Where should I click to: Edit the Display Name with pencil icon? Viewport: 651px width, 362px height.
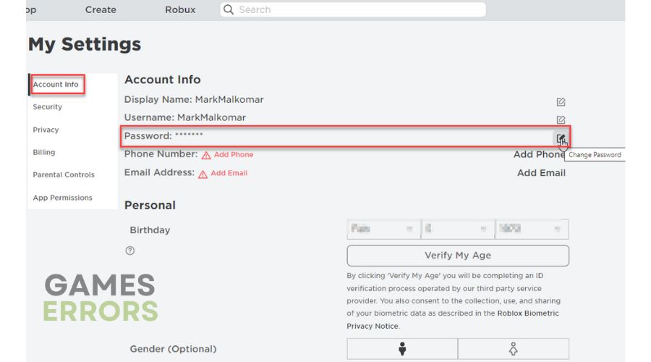[561, 102]
